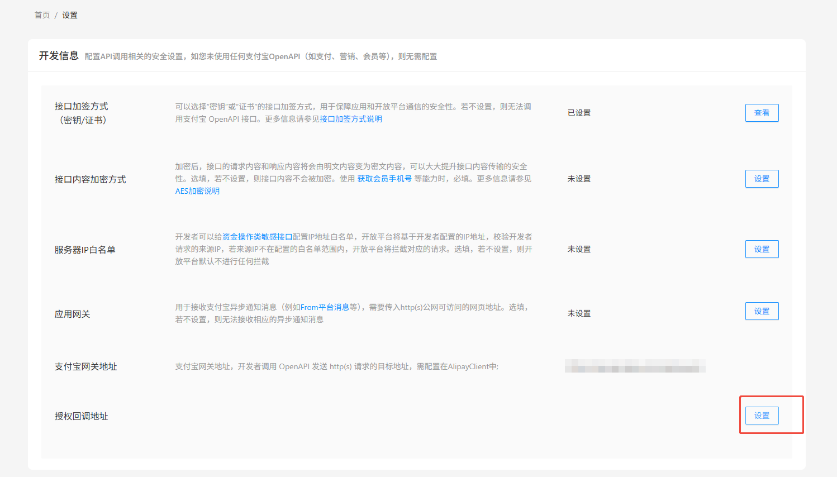
Task: Click the 已设置 status of 接口加签方式
Action: (579, 113)
